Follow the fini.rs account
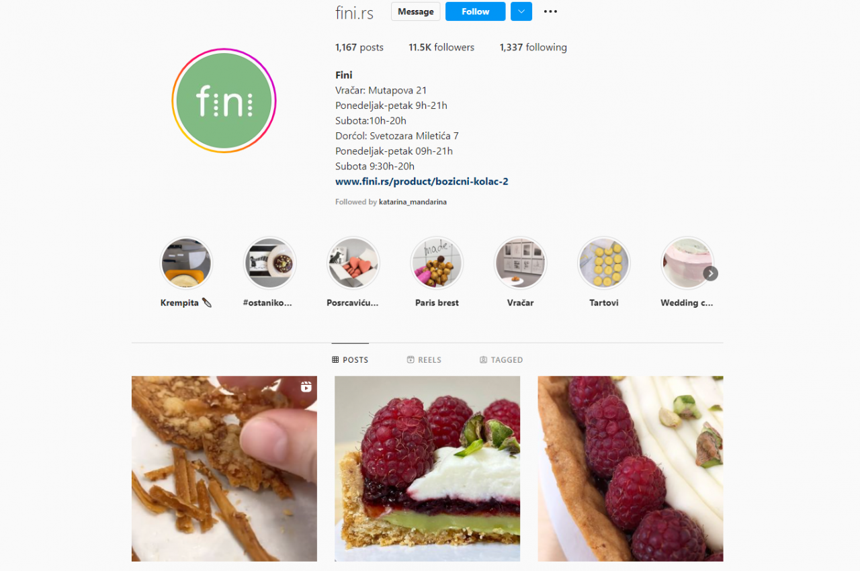The height and width of the screenshot is (571, 860). click(475, 11)
